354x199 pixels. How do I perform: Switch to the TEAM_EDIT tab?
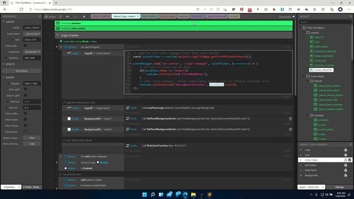coord(197,17)
